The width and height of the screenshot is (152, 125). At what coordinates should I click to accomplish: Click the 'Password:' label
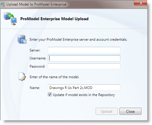coord(37,66)
